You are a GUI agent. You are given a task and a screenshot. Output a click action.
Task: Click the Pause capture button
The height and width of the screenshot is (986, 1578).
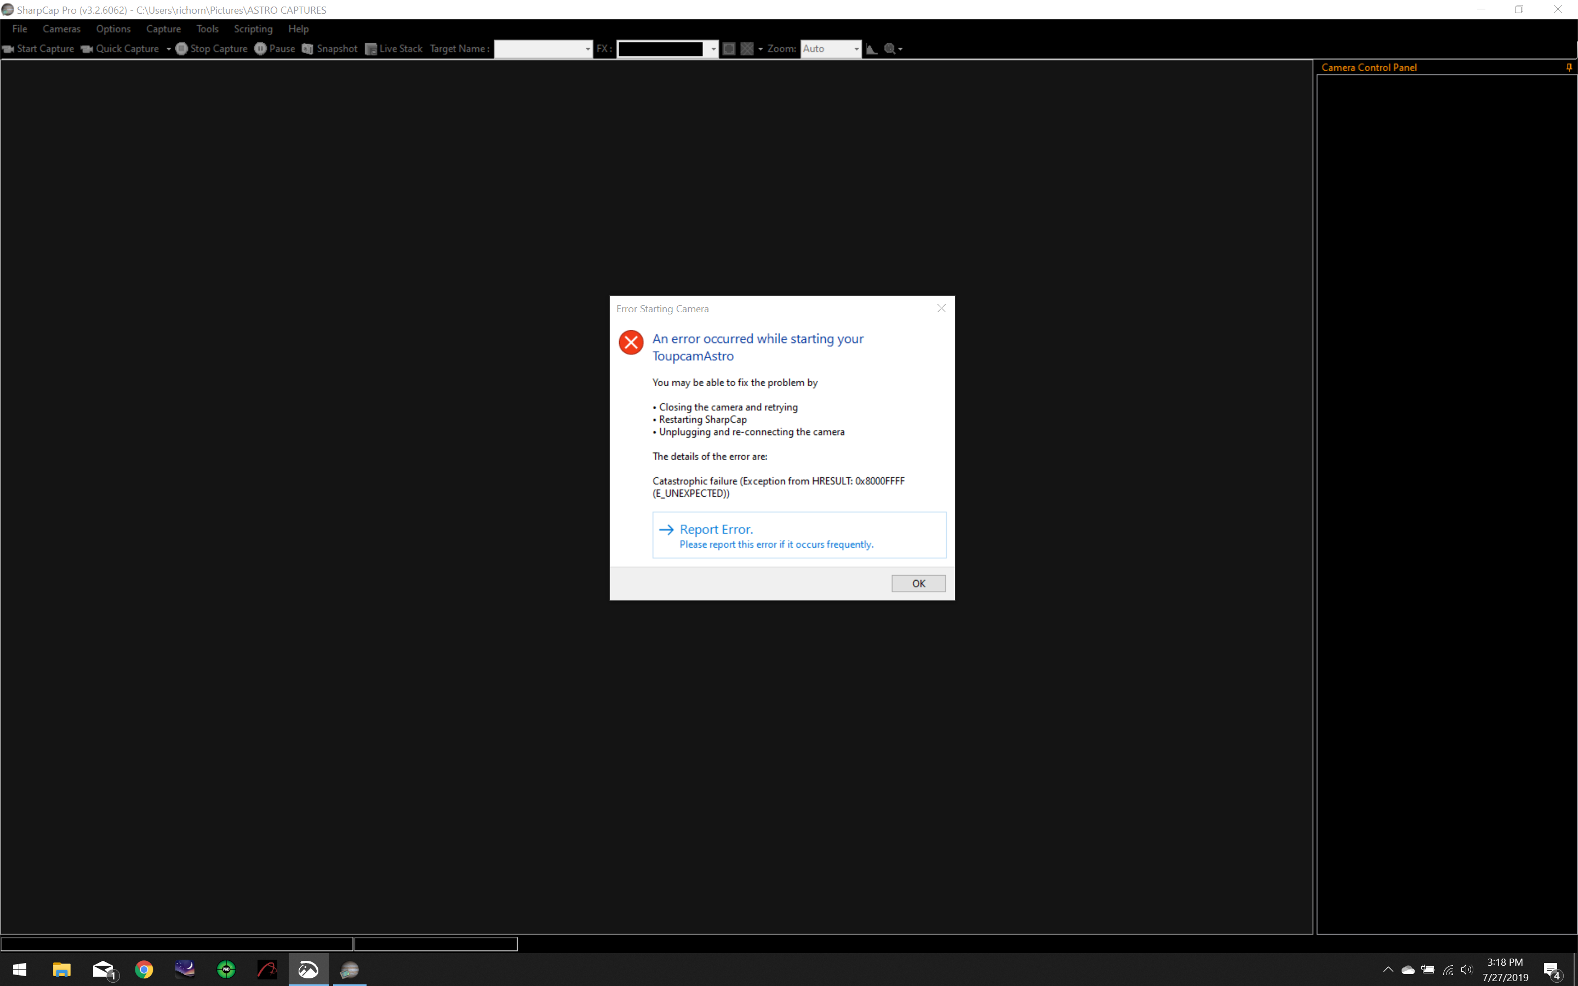click(x=275, y=49)
